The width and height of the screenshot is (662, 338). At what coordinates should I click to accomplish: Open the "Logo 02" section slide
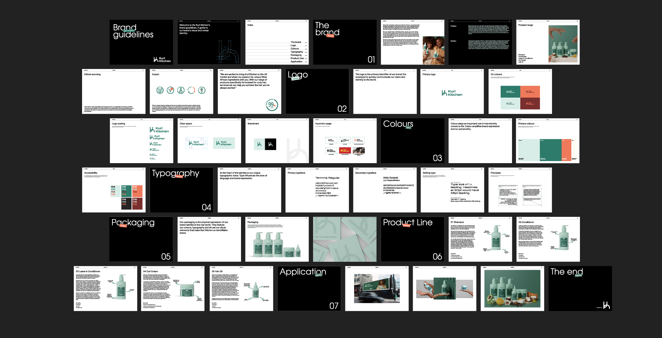pos(317,91)
